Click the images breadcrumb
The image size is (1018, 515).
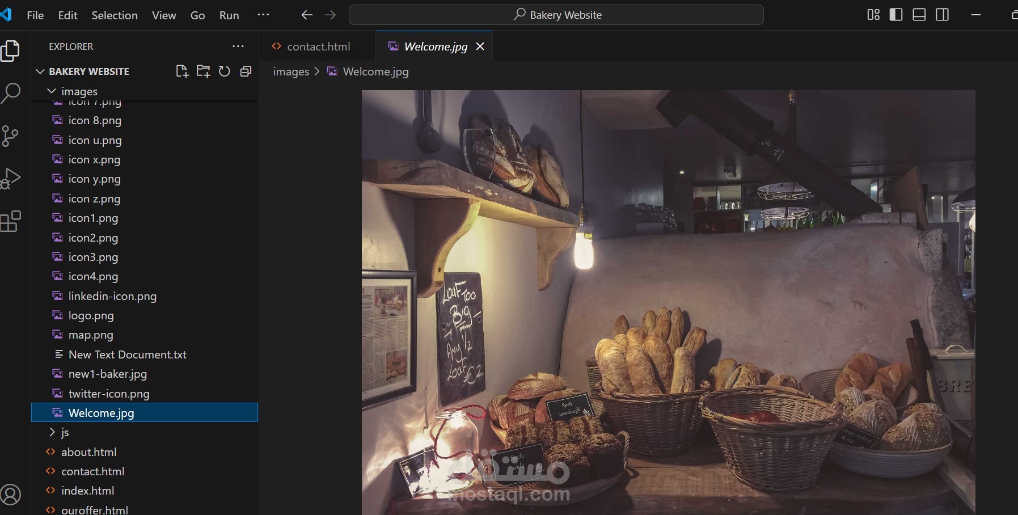point(291,71)
